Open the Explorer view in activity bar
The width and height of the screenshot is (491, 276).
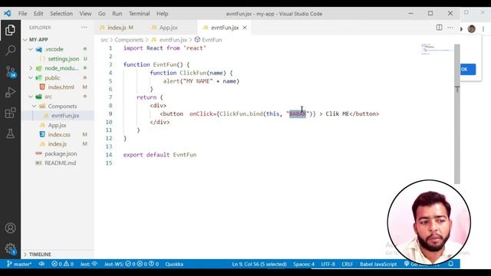point(10,30)
